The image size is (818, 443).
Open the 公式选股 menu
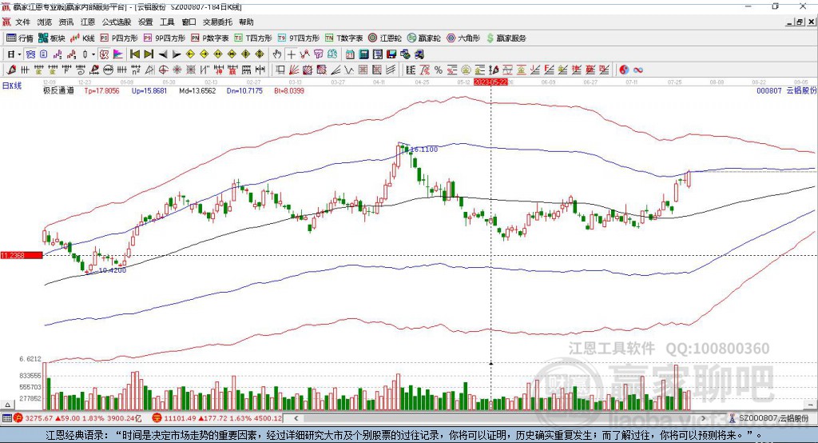coord(117,22)
